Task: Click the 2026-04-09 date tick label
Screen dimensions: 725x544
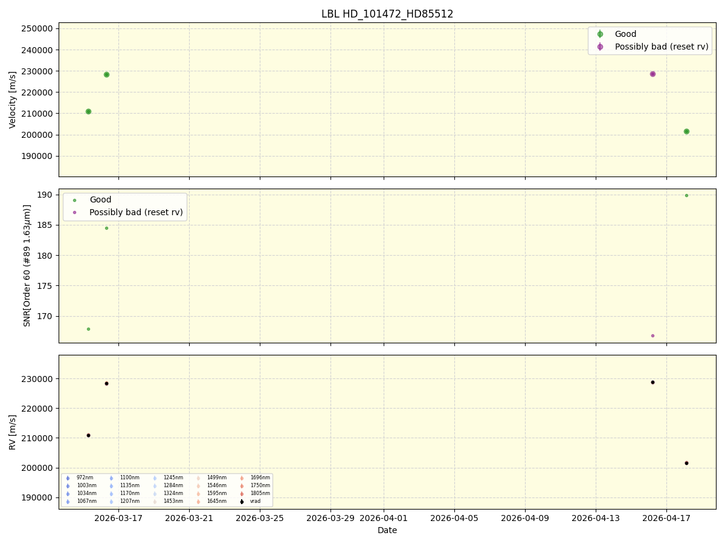Action: [525, 517]
